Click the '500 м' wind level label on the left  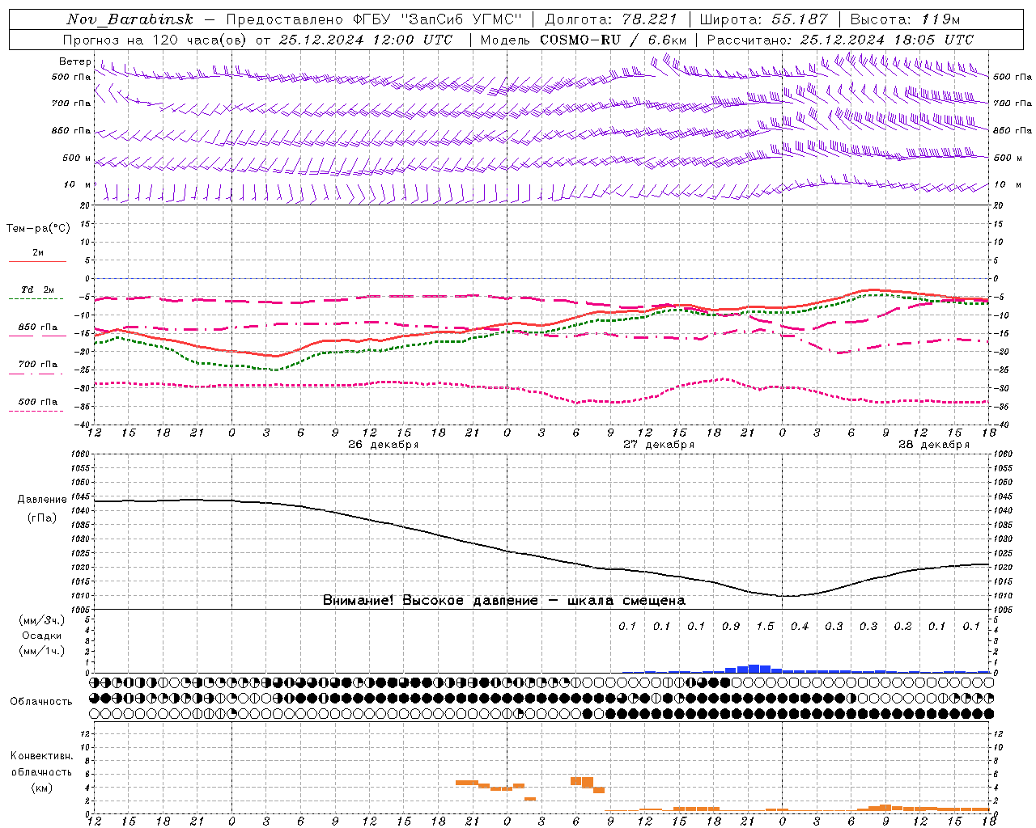point(77,158)
